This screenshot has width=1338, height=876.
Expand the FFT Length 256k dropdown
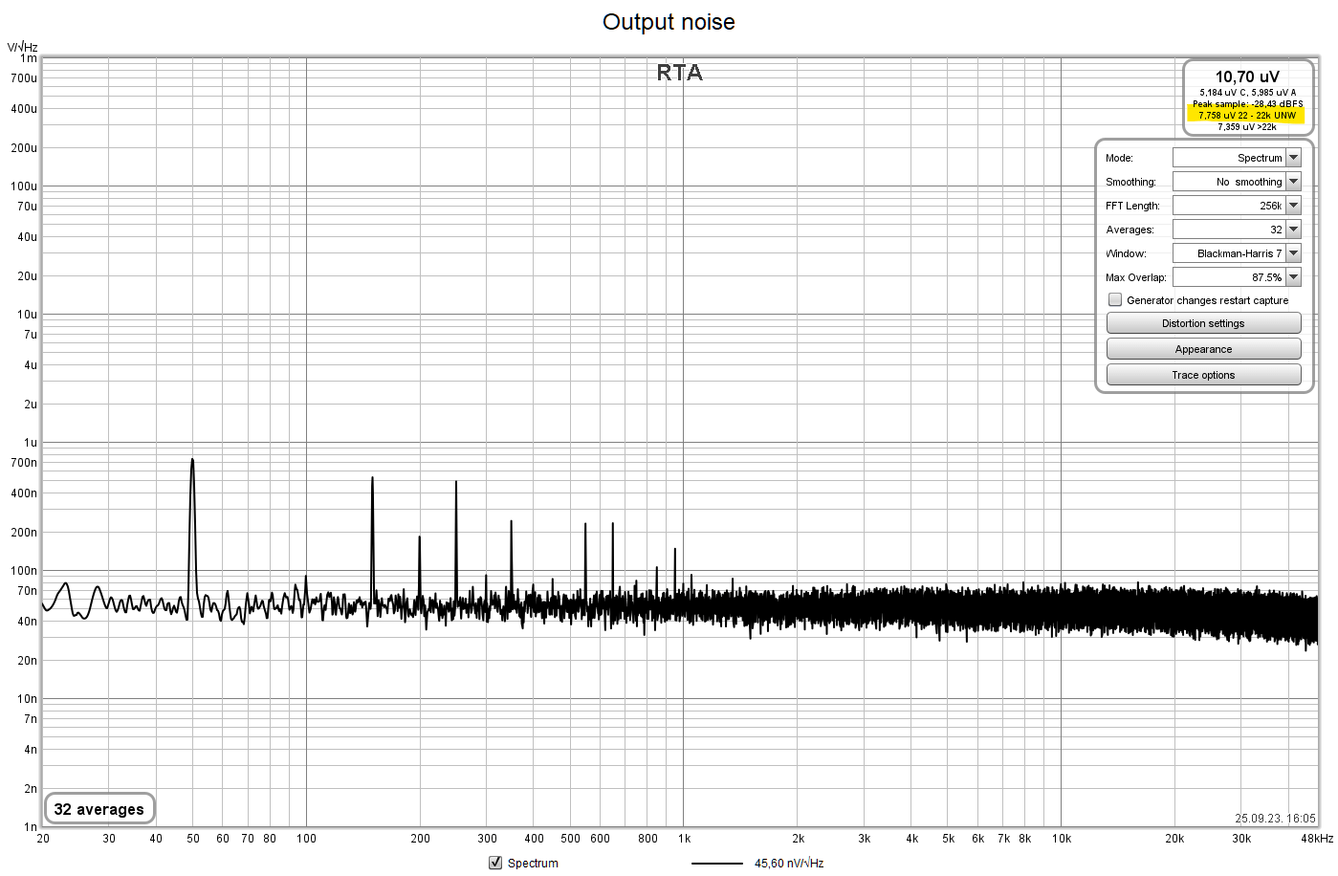(1237, 206)
